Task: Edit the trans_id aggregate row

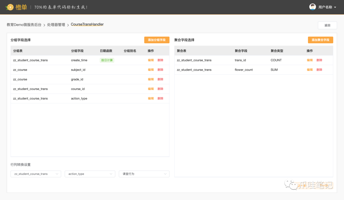Action: pos(310,60)
